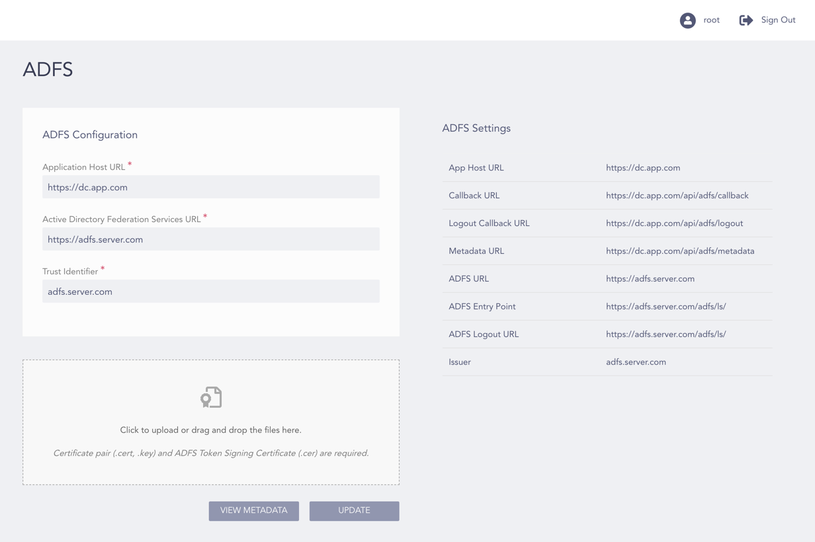The width and height of the screenshot is (815, 542).
Task: Click the Active Directory Federation Services URL input
Action: click(211, 239)
